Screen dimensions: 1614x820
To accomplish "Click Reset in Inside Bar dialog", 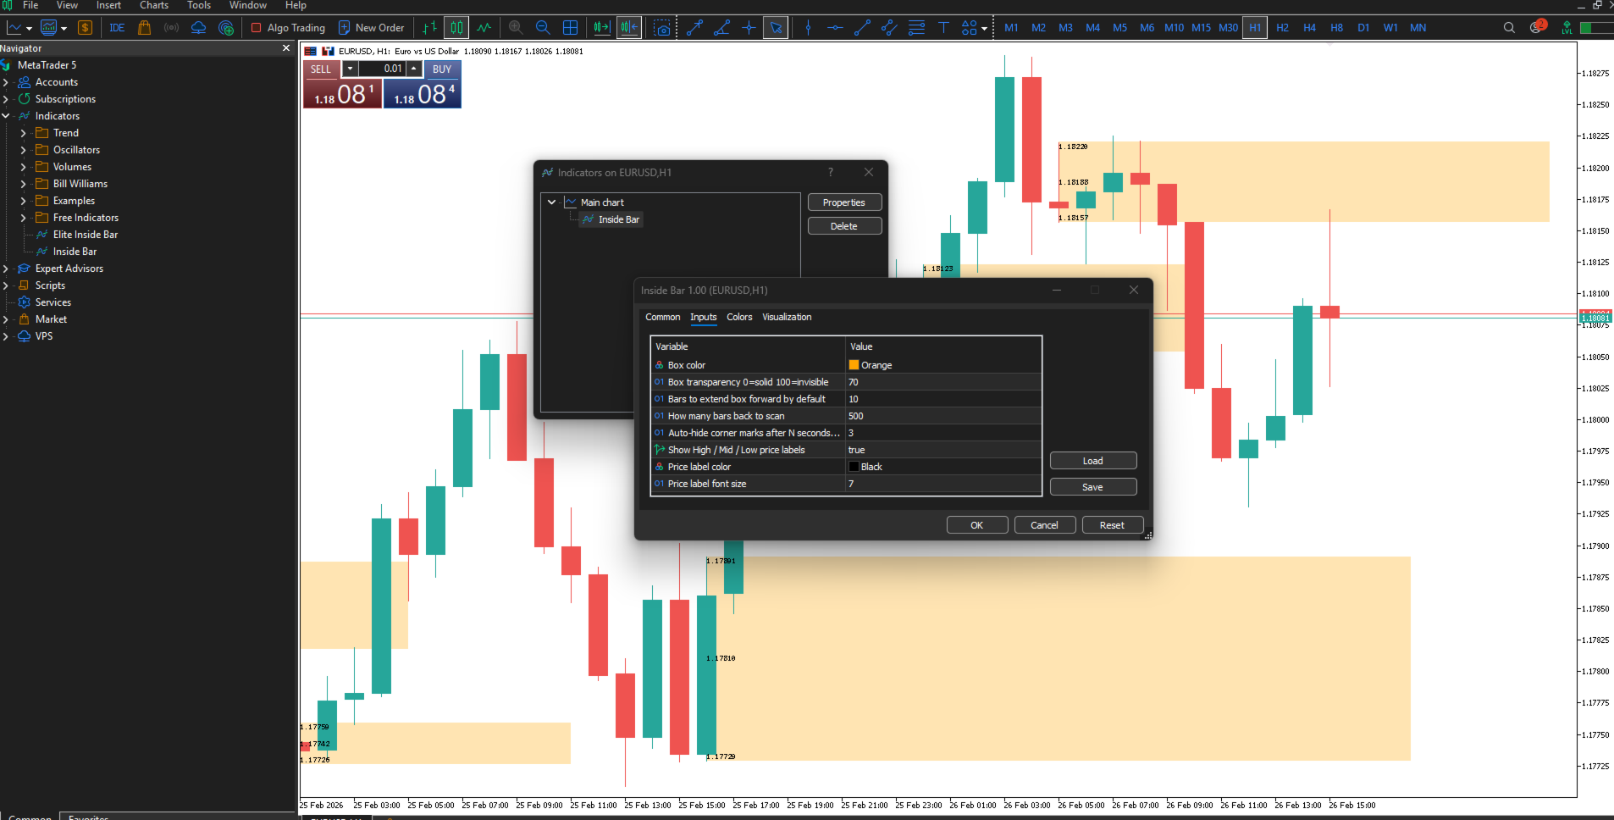I will (x=1113, y=525).
